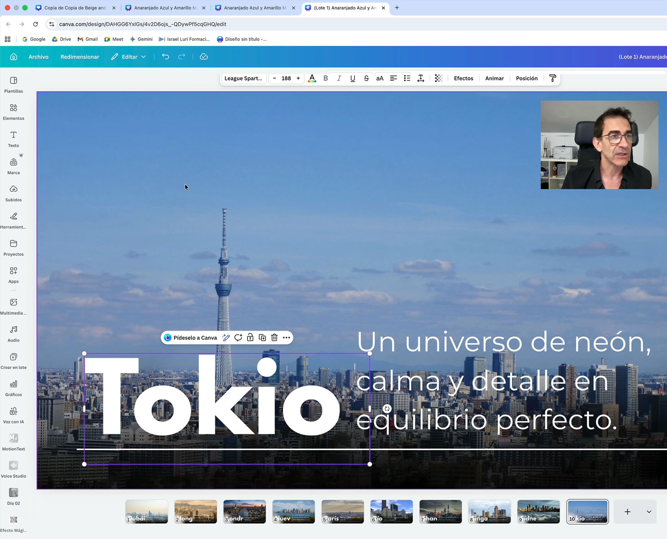Redo the last action
The image size is (667, 539).
[x=181, y=57]
